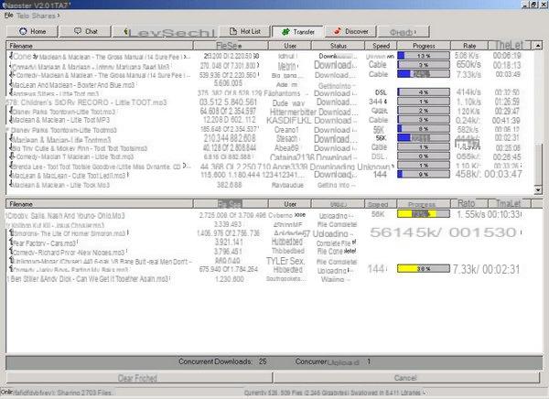Open the Hot List tab
The height and width of the screenshot is (399, 549).
coord(244,31)
